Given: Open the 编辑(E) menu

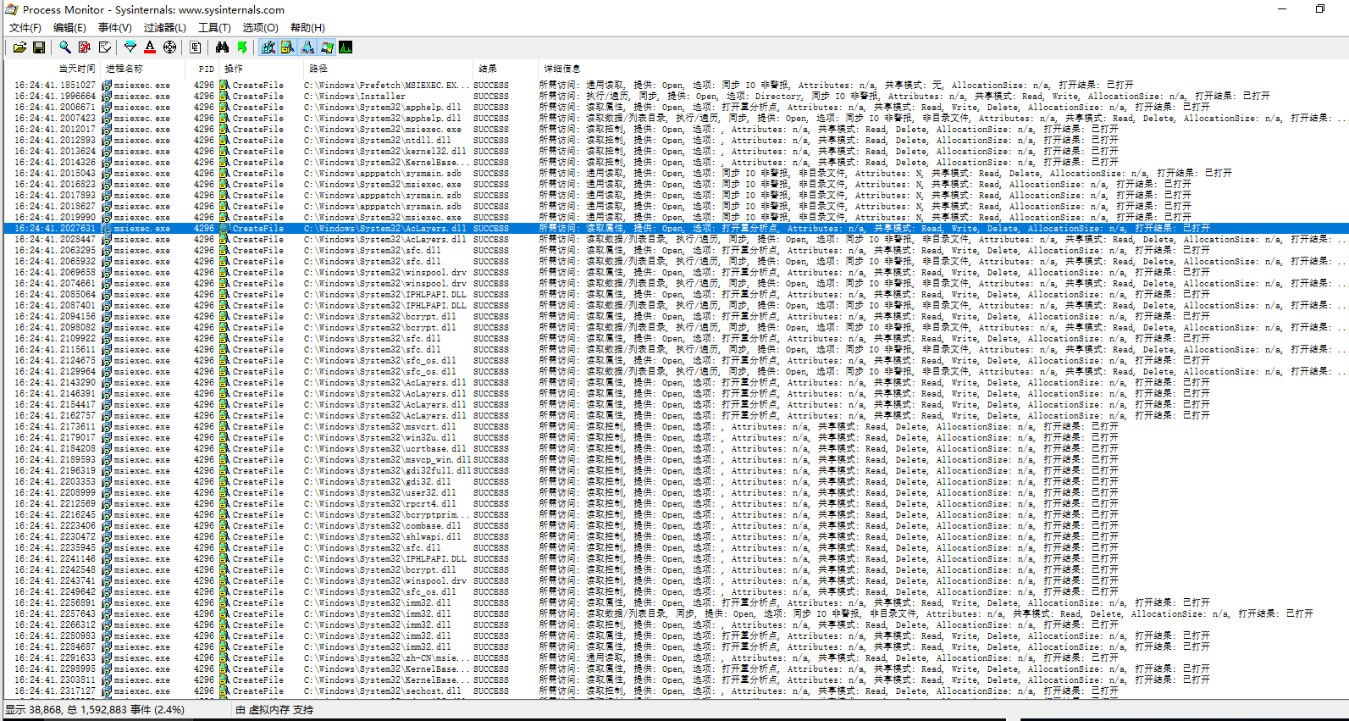Looking at the screenshot, I should coord(69,28).
